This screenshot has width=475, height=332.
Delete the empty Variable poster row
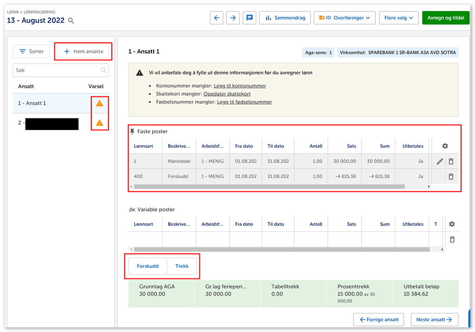point(452,239)
